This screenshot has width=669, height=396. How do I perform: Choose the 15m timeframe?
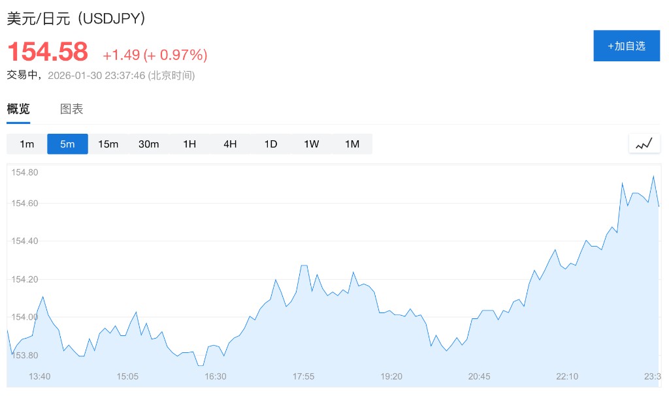108,144
